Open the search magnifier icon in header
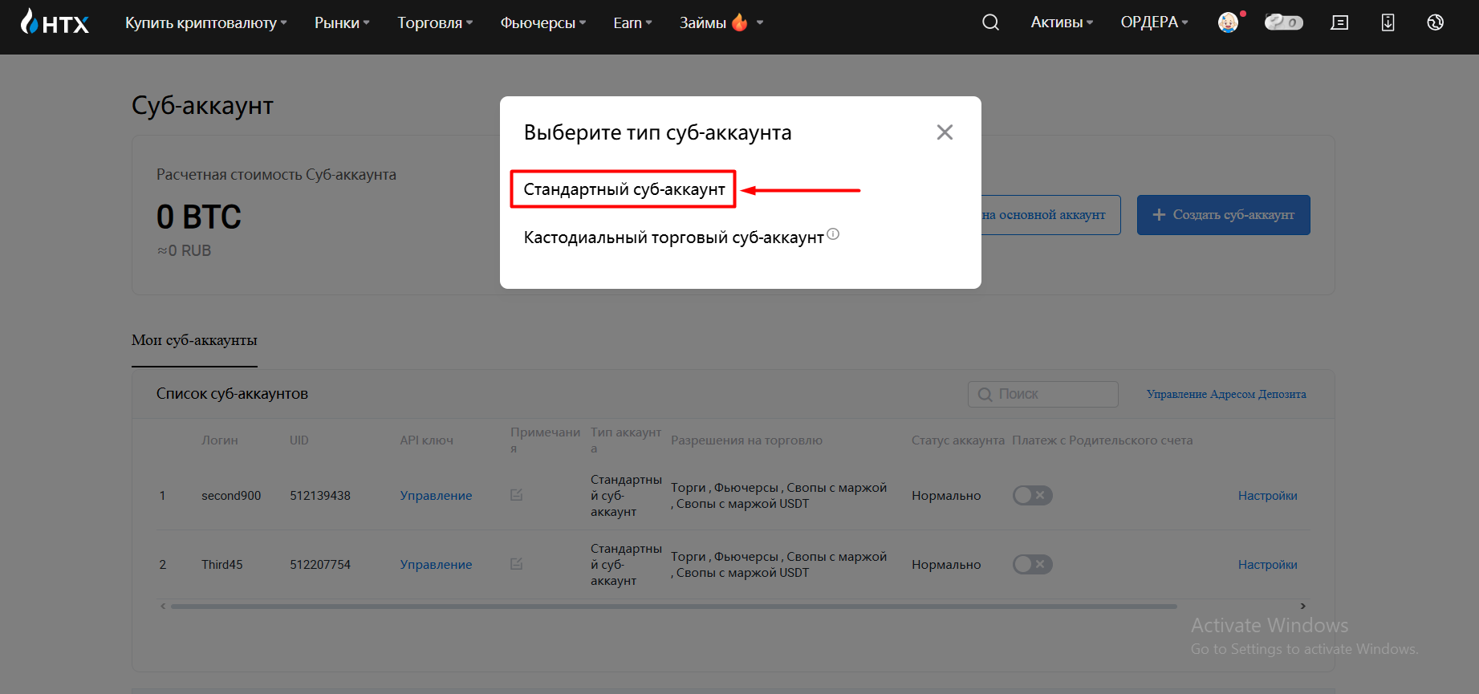 coord(991,22)
